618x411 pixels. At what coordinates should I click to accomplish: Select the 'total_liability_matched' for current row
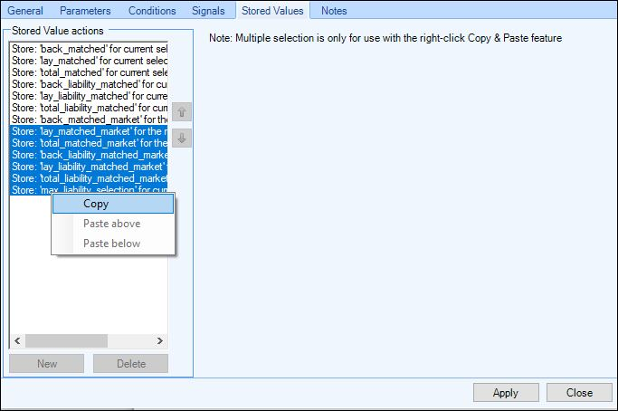pos(89,108)
